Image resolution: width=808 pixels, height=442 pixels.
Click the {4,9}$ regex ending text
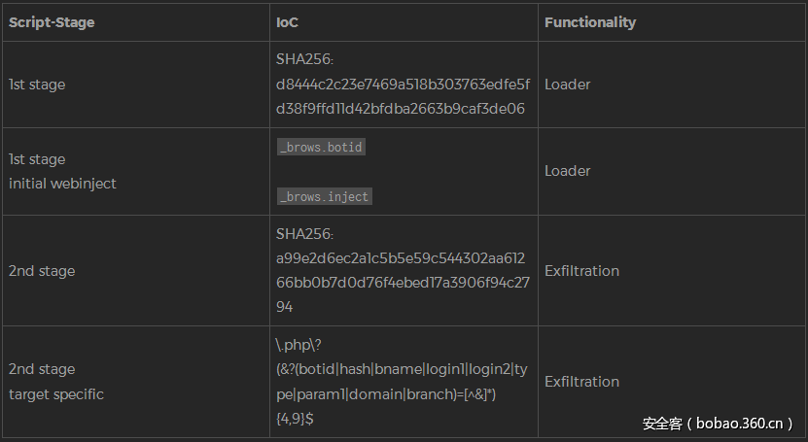tap(295, 419)
